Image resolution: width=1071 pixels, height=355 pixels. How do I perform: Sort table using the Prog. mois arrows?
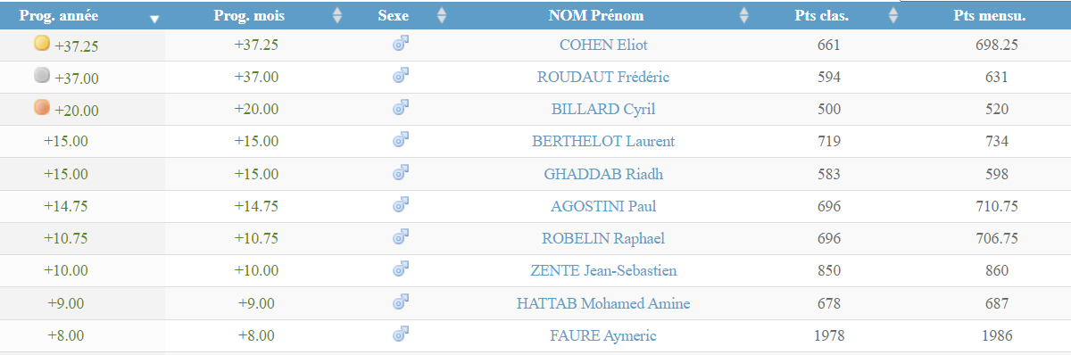click(x=336, y=15)
